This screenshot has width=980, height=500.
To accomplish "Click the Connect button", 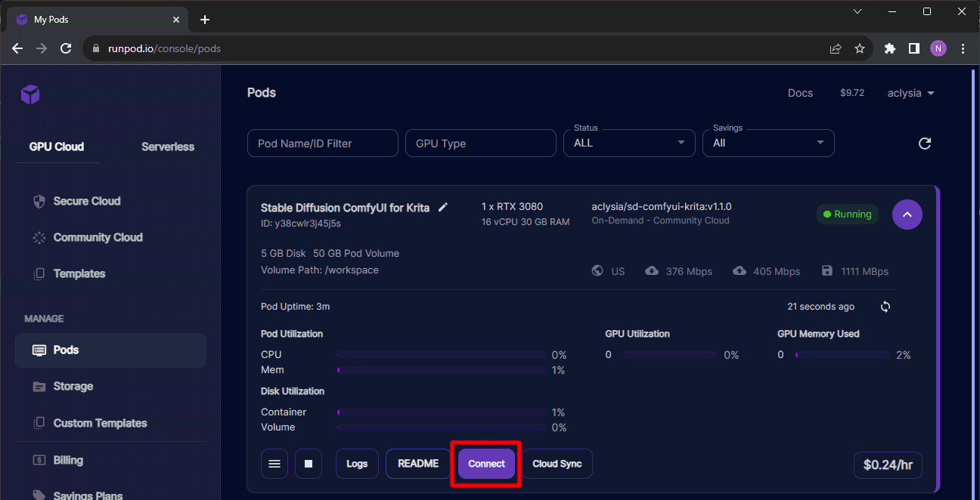I will [486, 464].
